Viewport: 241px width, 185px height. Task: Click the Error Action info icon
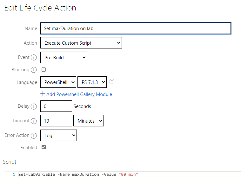point(34,136)
